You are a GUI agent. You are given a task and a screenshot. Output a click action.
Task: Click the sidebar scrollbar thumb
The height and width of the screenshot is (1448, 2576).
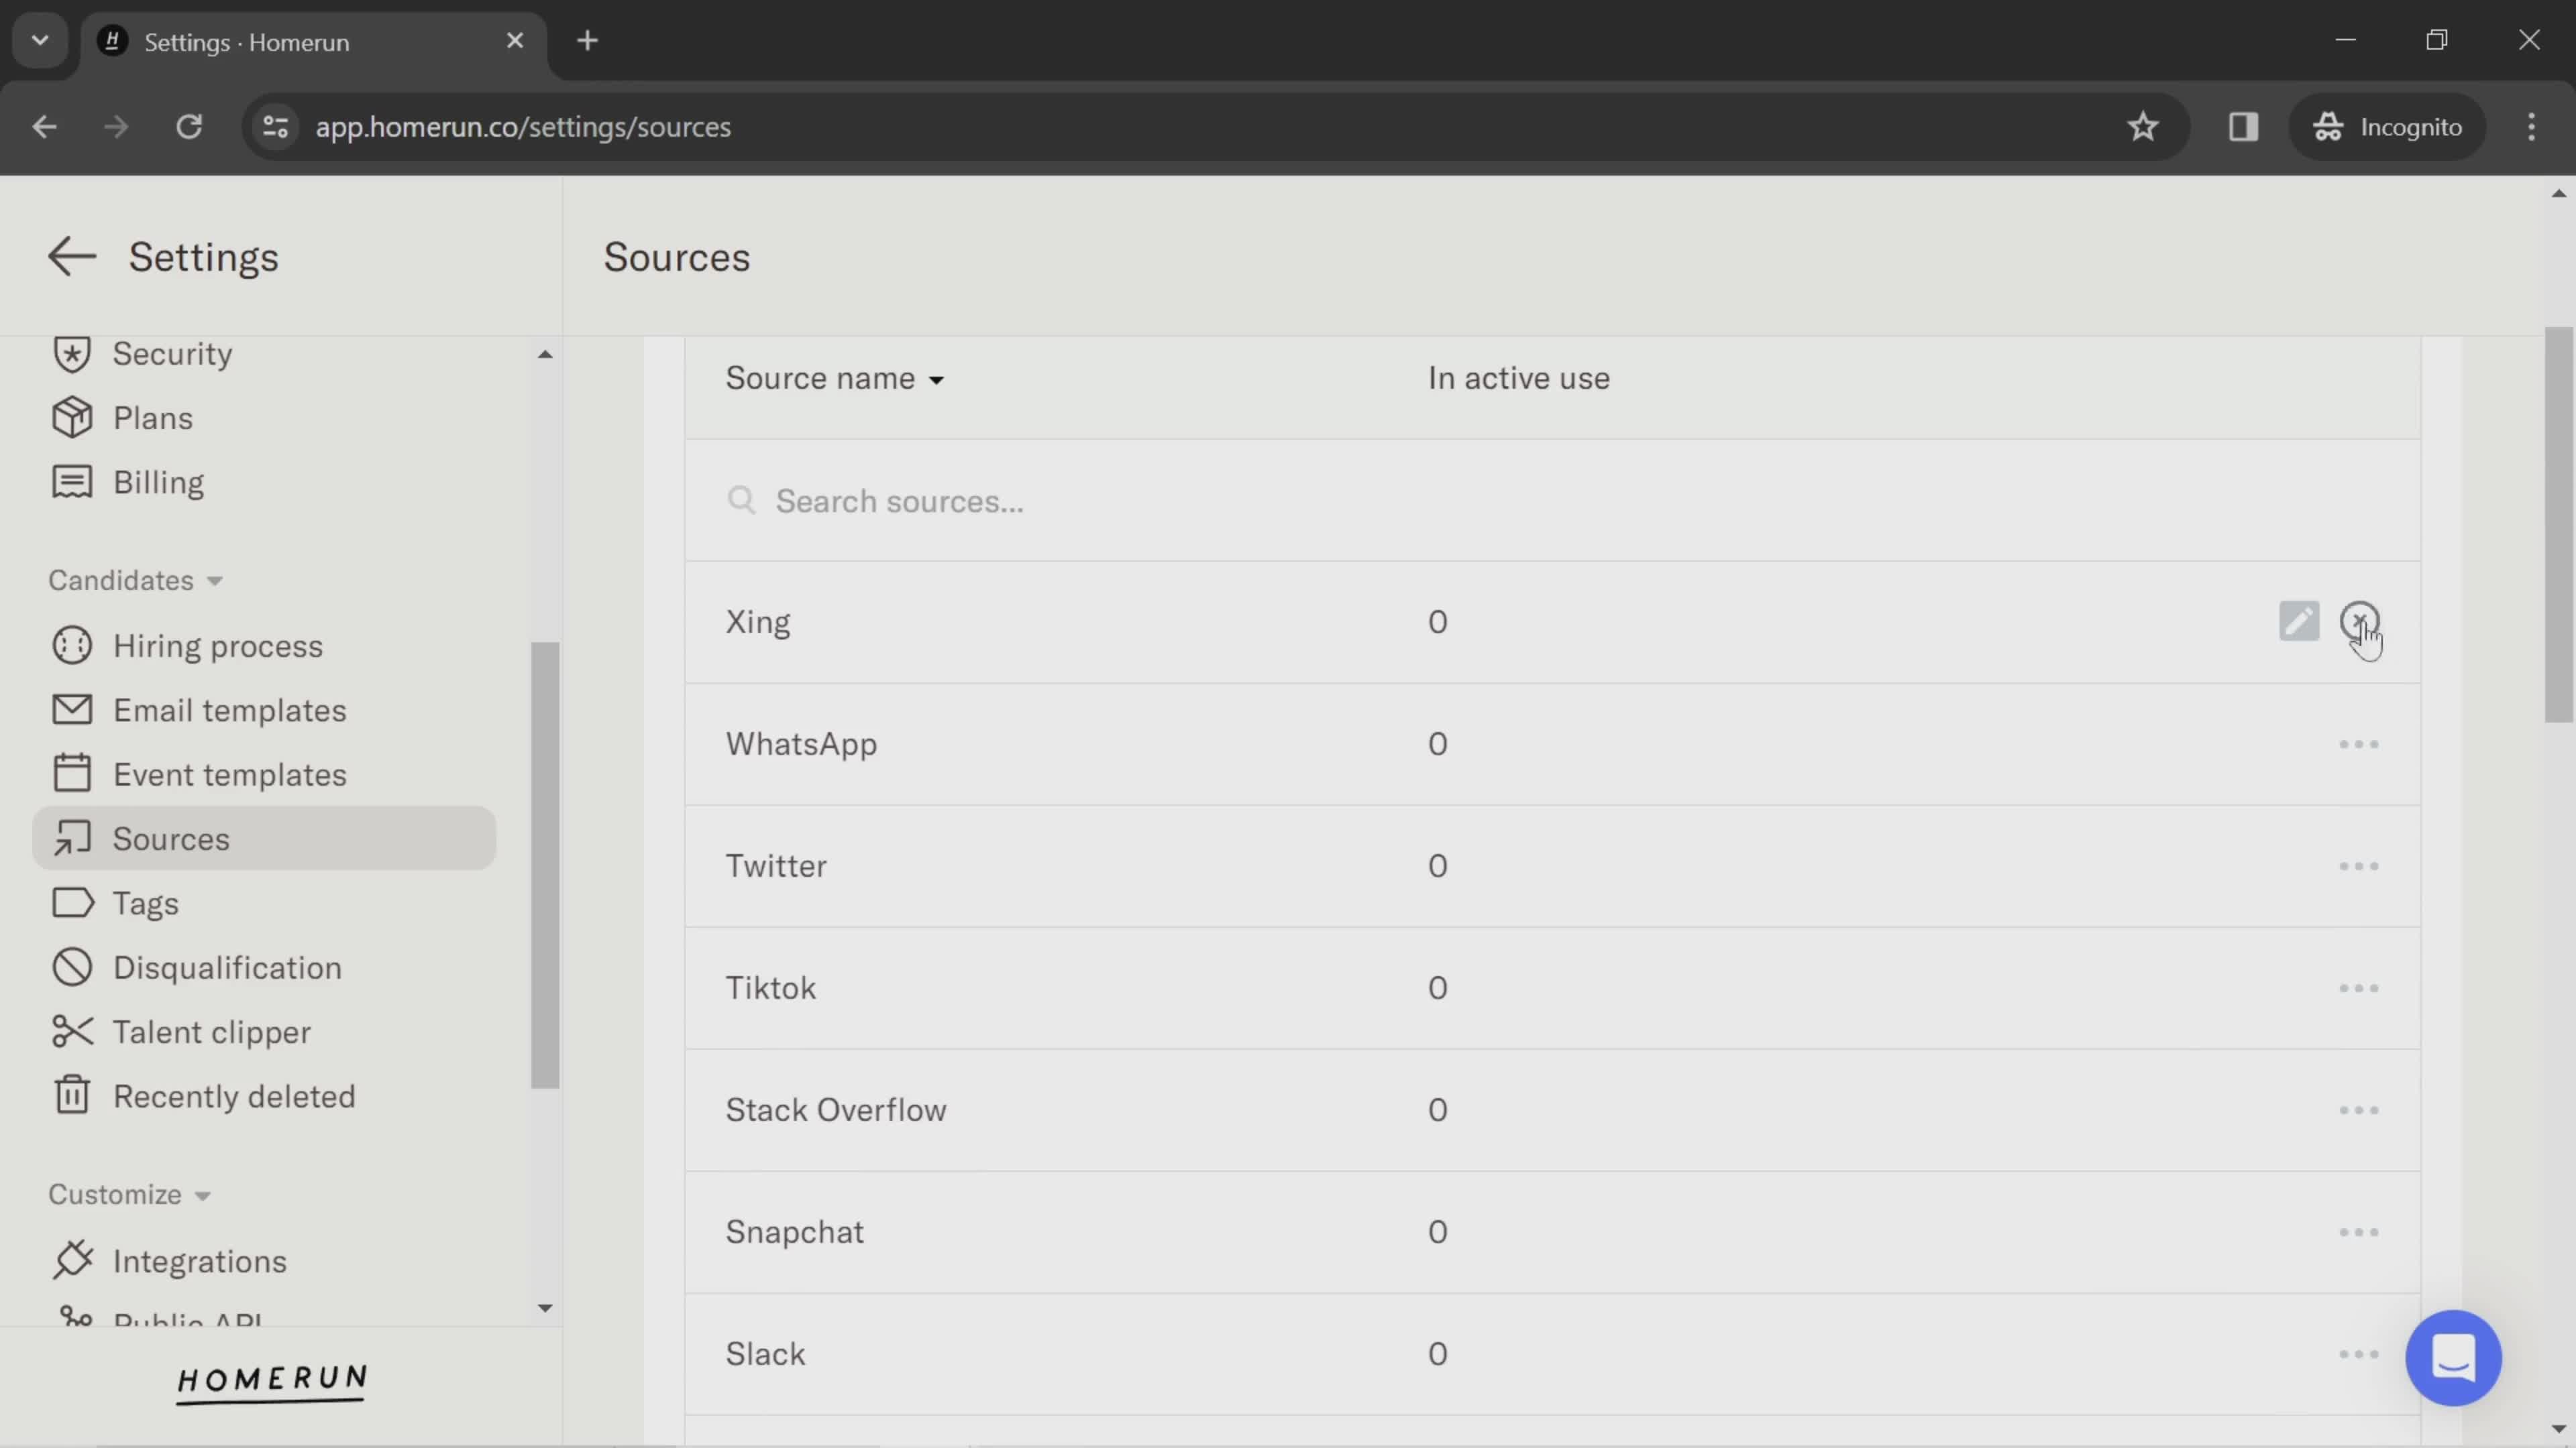pyautogui.click(x=544, y=864)
